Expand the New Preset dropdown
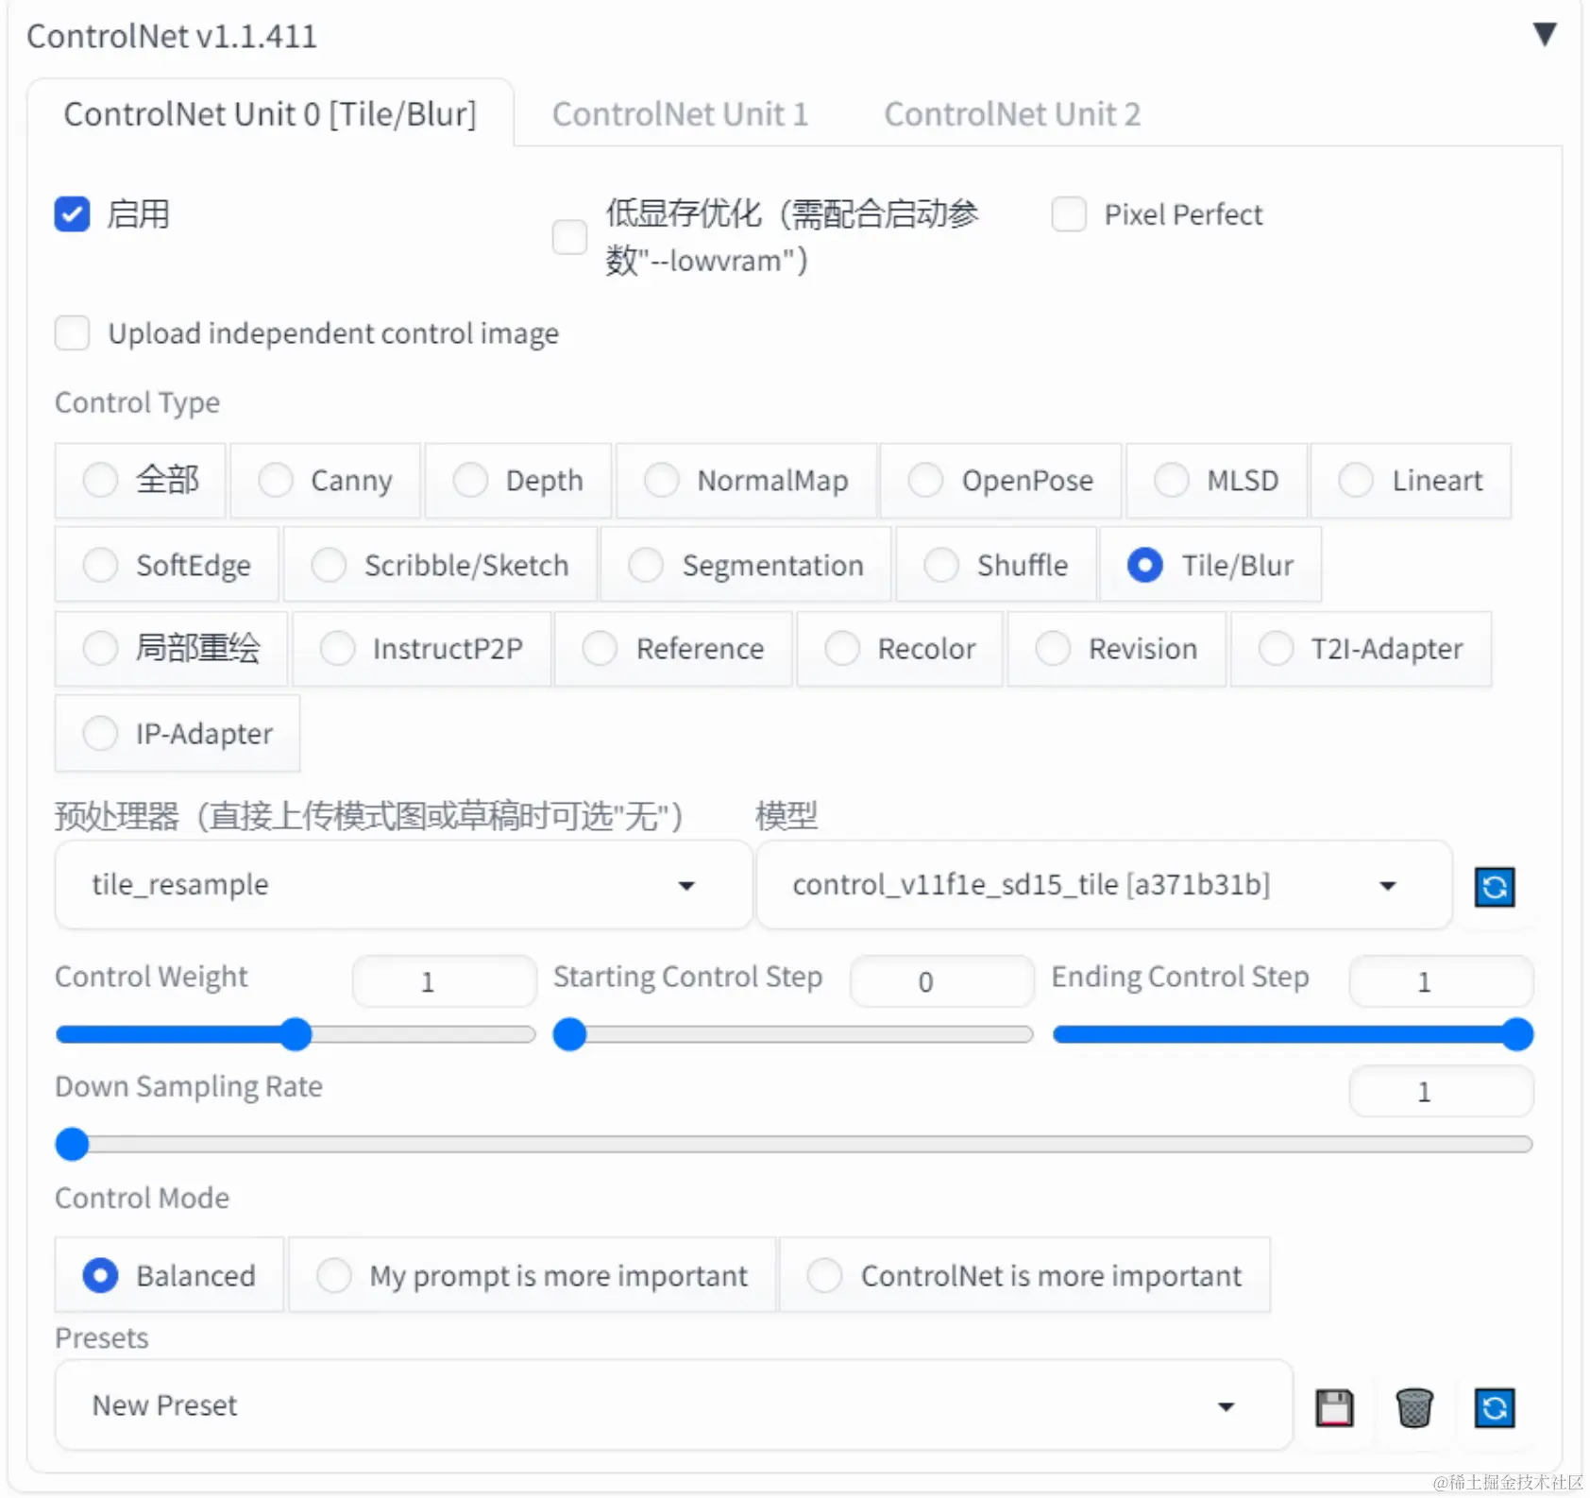The width and height of the screenshot is (1590, 1498). pos(673,1405)
